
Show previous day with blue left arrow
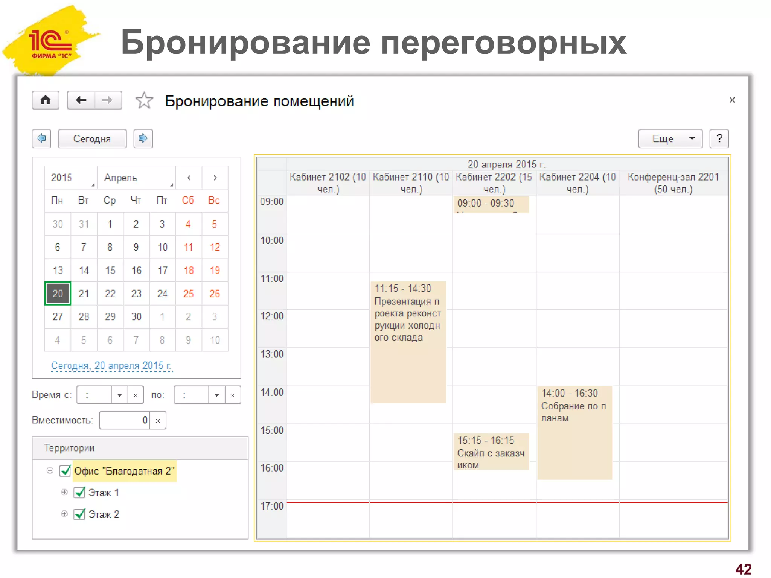41,138
